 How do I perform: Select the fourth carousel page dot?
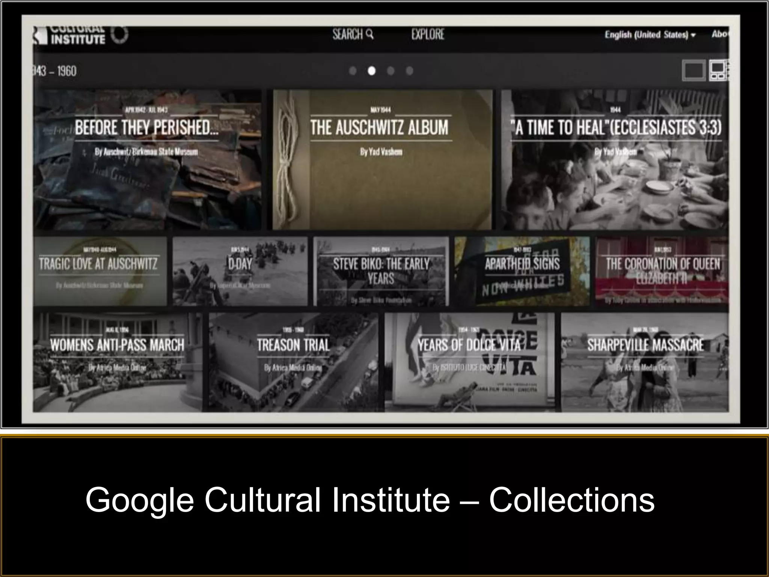pyautogui.click(x=410, y=71)
